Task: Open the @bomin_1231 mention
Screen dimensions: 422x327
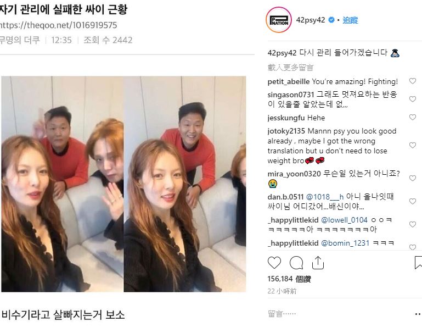Action: tap(345, 243)
